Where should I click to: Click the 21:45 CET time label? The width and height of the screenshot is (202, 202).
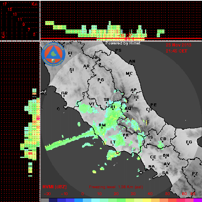[x=177, y=51]
